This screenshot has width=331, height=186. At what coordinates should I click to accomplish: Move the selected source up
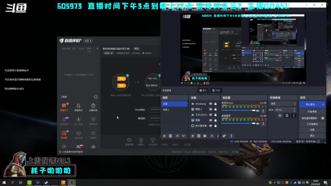pos(212,136)
